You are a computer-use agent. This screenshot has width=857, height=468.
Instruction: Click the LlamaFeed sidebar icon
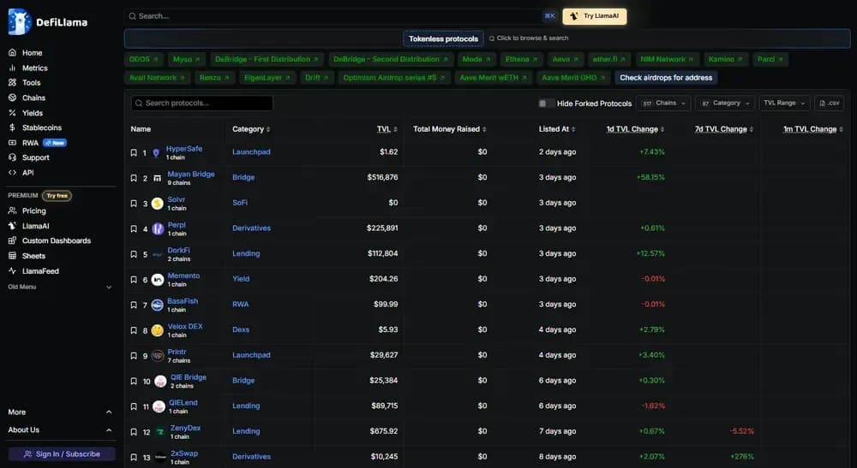pos(13,271)
